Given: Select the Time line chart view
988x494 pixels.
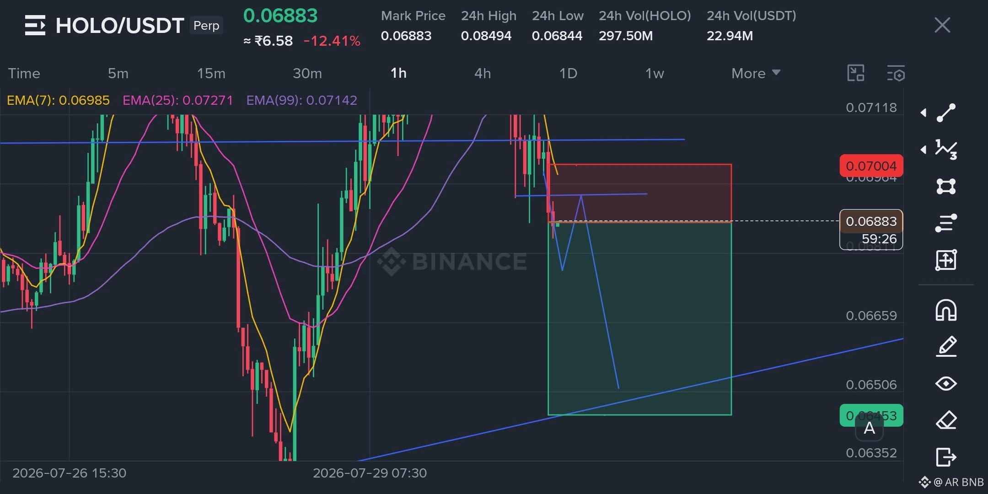Looking at the screenshot, I should [24, 73].
